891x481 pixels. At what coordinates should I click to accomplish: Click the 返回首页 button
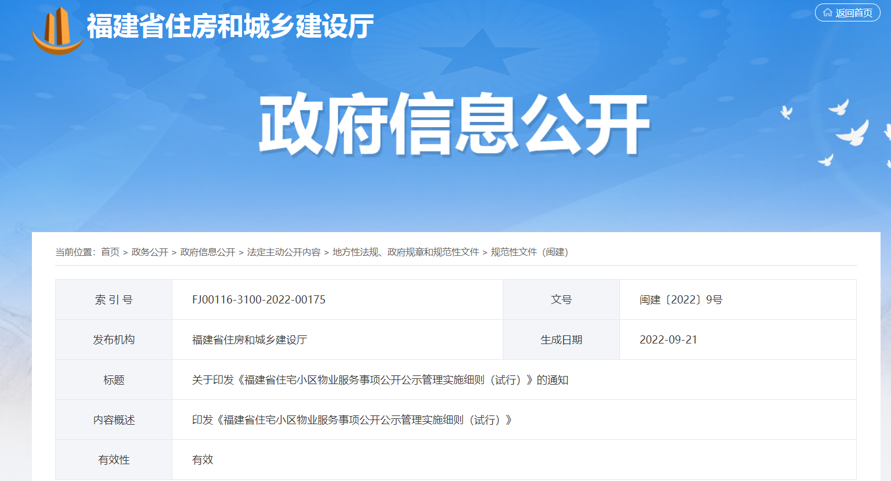847,13
